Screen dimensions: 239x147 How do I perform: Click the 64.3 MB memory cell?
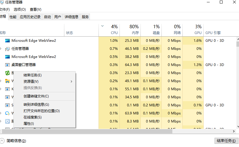pos(130,65)
